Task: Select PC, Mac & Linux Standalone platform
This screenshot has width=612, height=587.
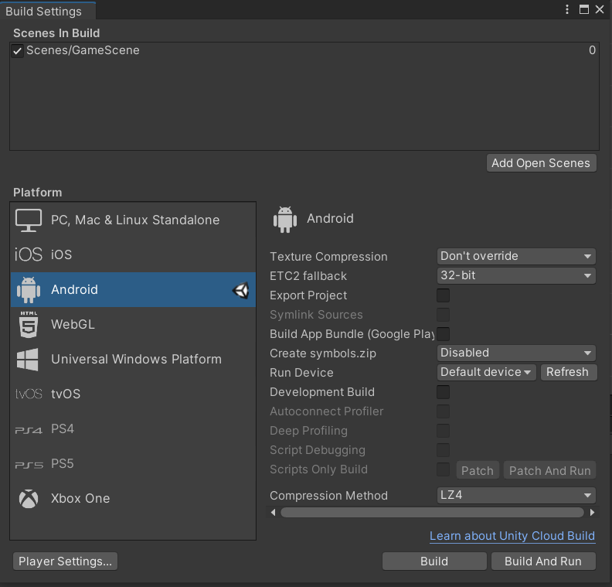Action: pos(133,220)
